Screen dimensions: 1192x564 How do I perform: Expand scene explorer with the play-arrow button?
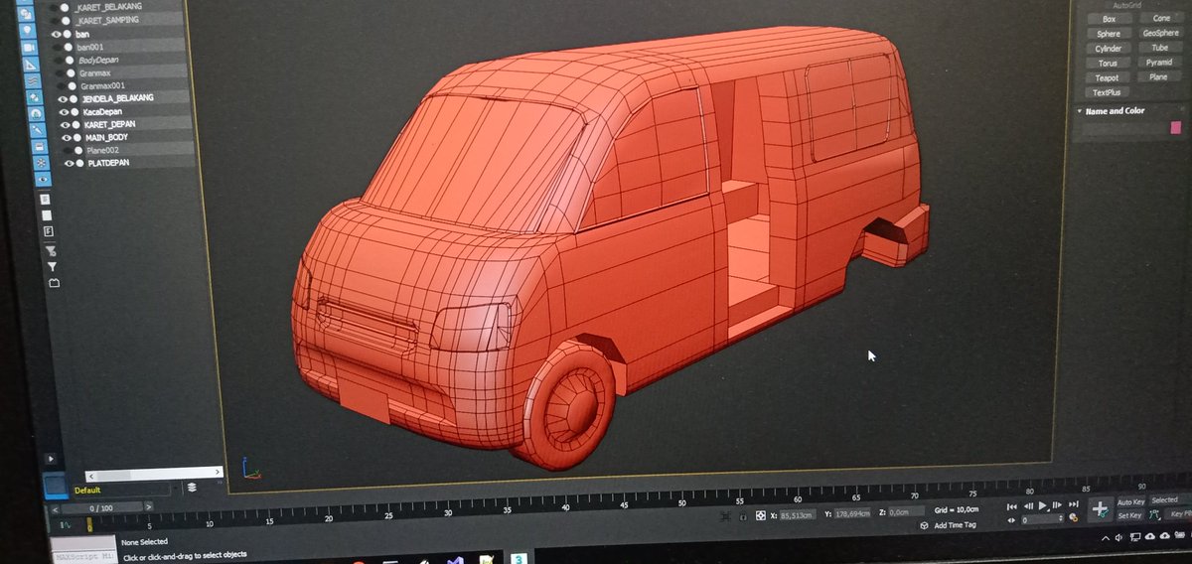[51, 459]
